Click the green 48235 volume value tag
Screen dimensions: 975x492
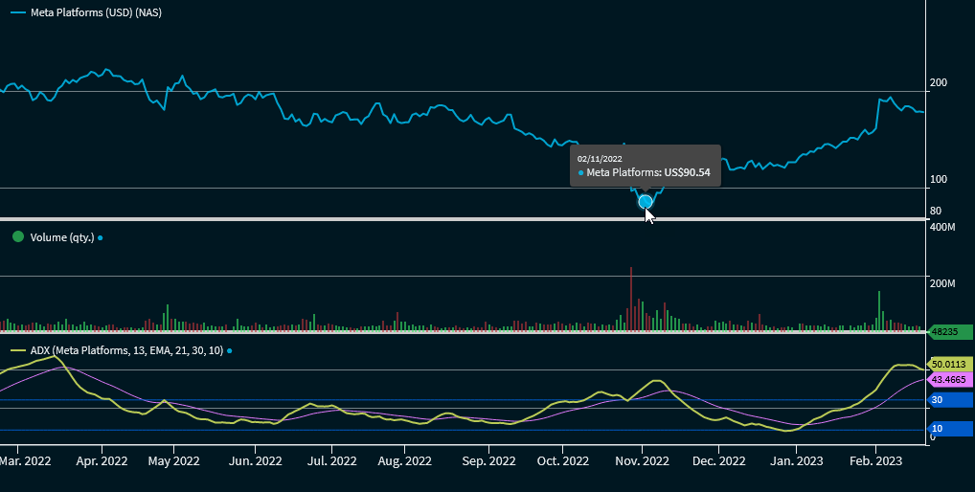(948, 331)
